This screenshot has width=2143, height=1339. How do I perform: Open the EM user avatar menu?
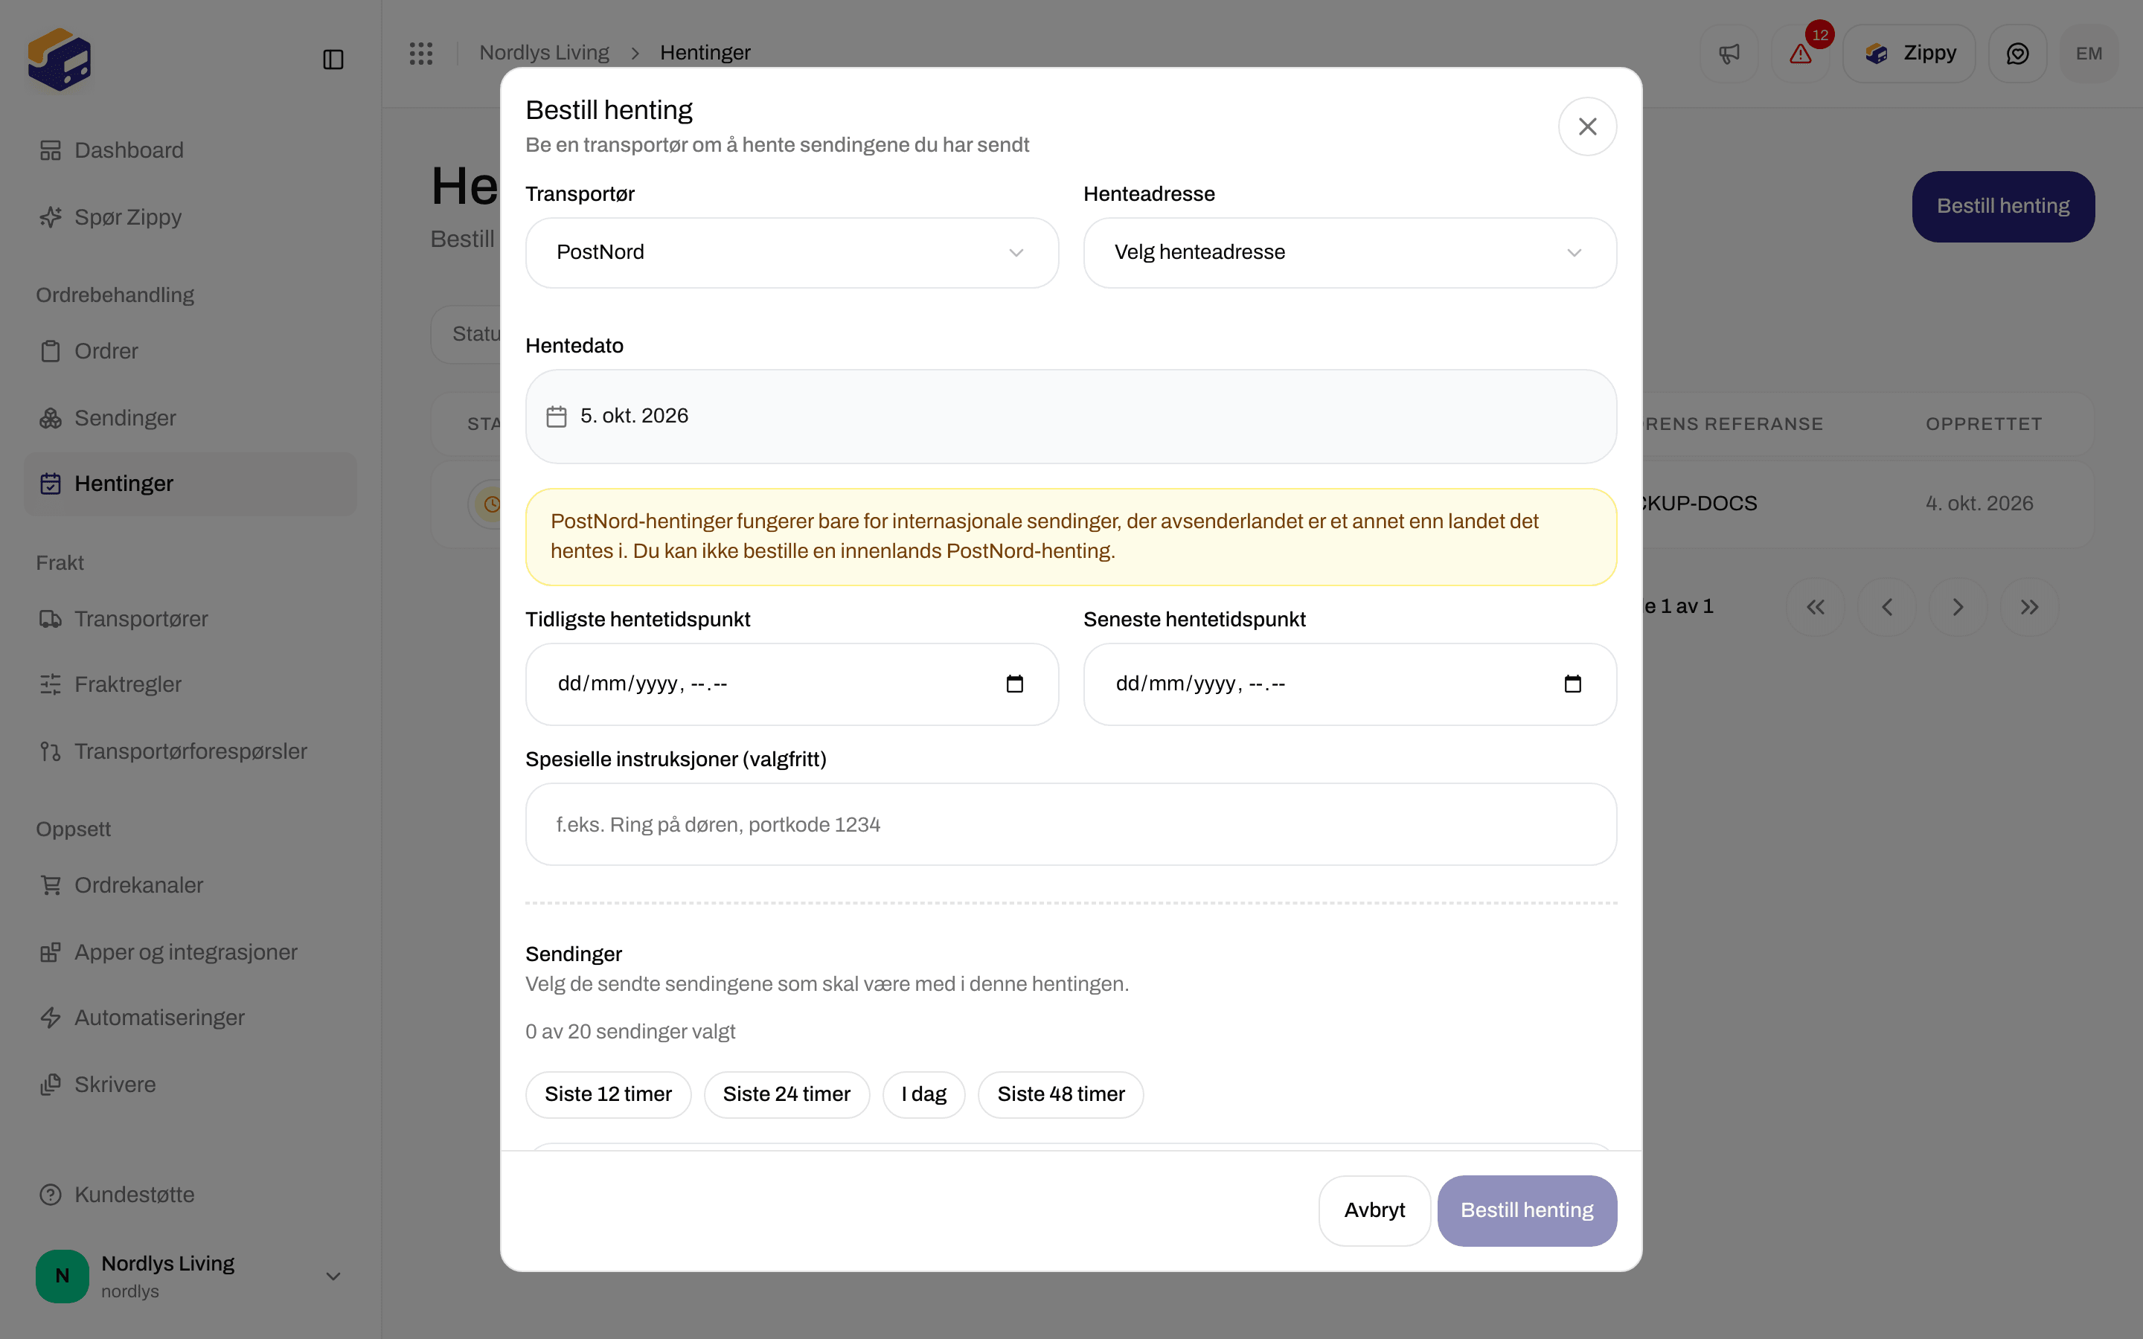[2089, 53]
